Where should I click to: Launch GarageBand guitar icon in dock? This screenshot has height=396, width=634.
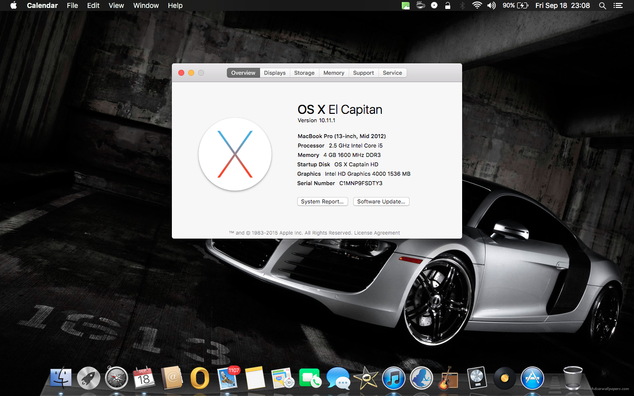coord(449,379)
